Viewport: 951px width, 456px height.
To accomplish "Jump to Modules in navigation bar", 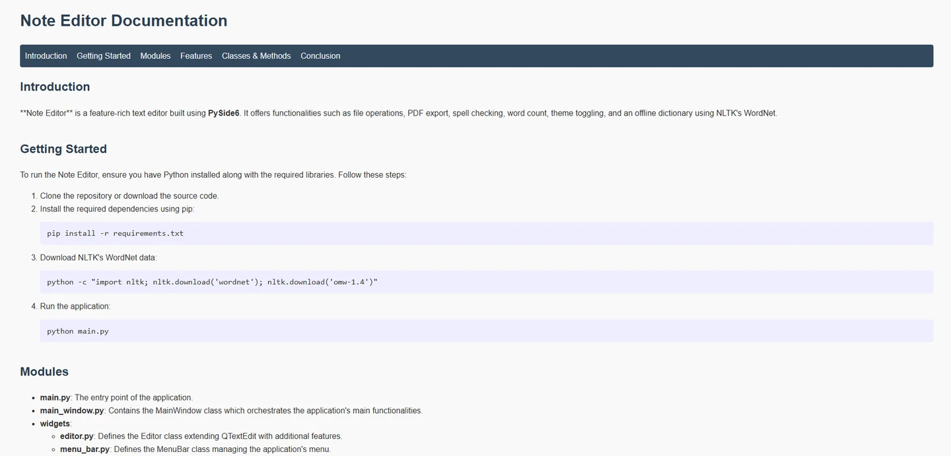I will click(155, 56).
